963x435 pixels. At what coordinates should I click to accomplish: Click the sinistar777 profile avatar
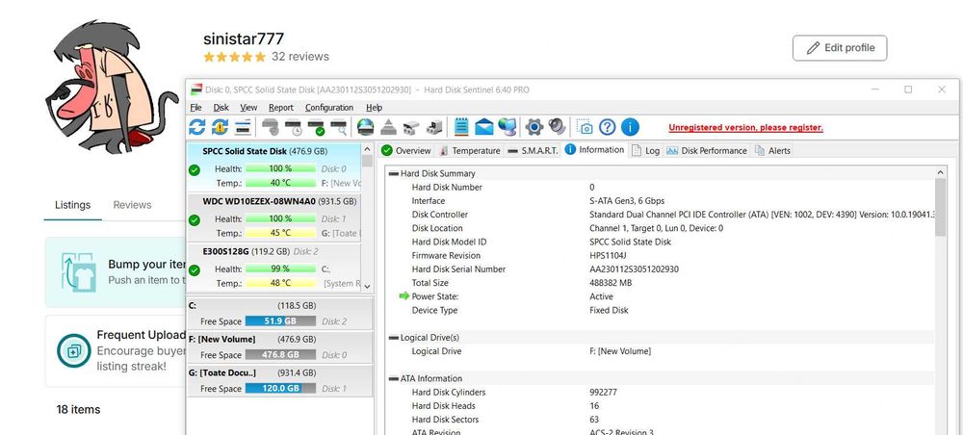[110, 86]
